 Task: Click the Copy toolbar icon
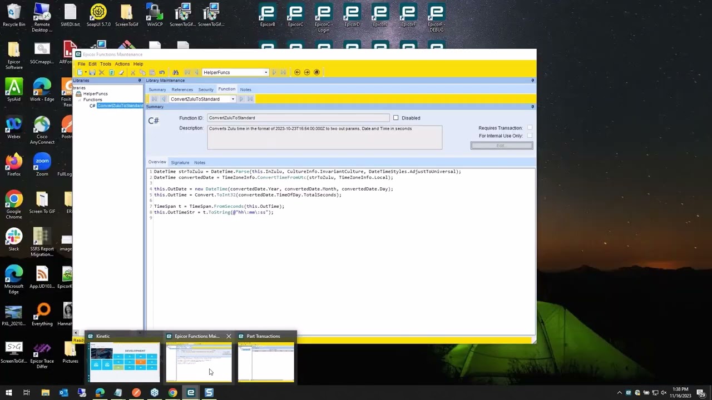(x=142, y=72)
